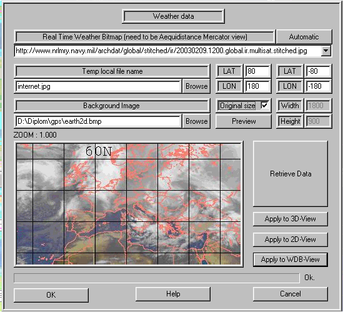Open the weather bitmap URL dropdown
Screen dimensions: 343x312
326,51
